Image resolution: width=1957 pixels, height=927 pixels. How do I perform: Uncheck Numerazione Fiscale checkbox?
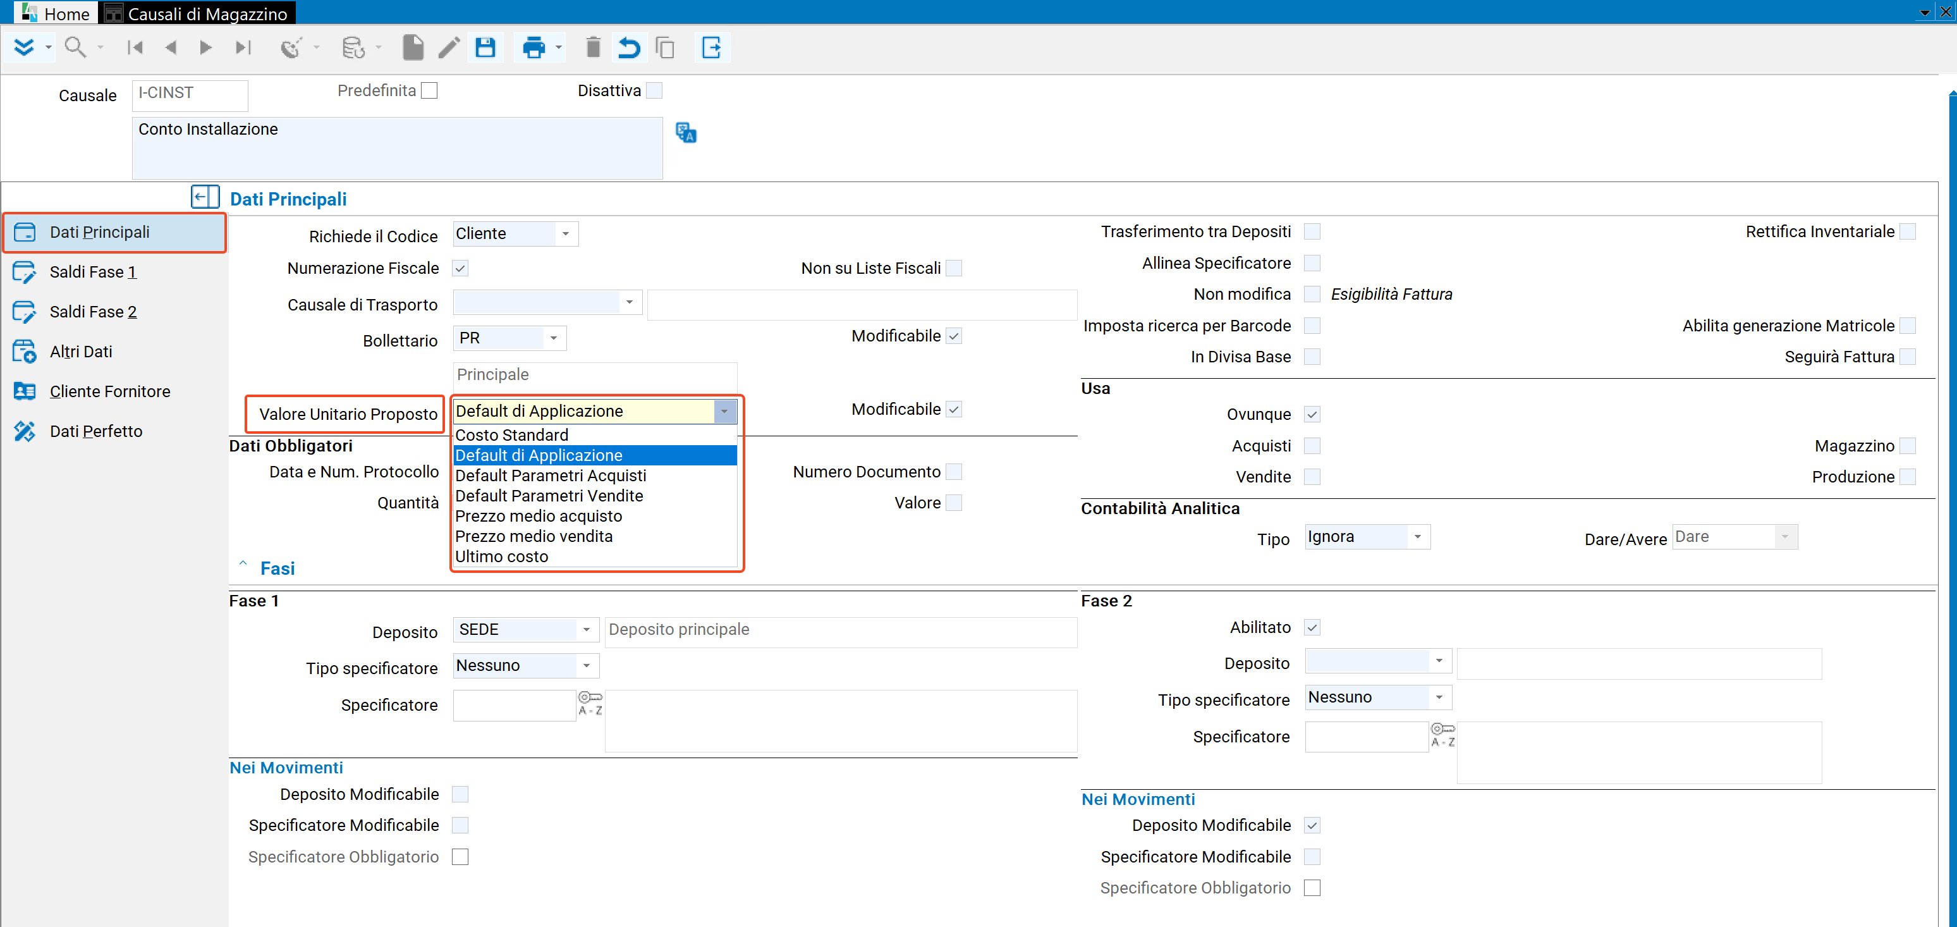point(460,268)
